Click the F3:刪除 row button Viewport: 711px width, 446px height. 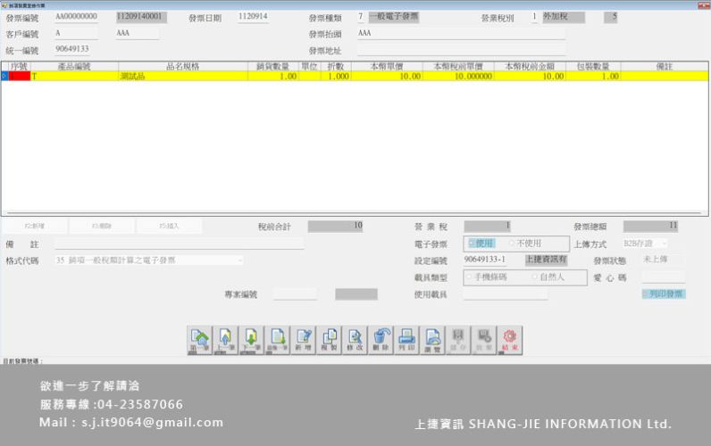[x=102, y=226]
